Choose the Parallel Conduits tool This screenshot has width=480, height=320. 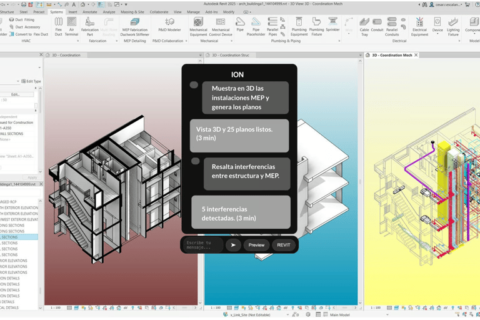(x=392, y=27)
